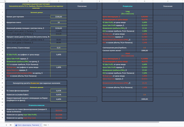Open dropdown arrow on Спот и фьючерсы tab
Viewport: 184px width, 127px height.
tap(40, 125)
